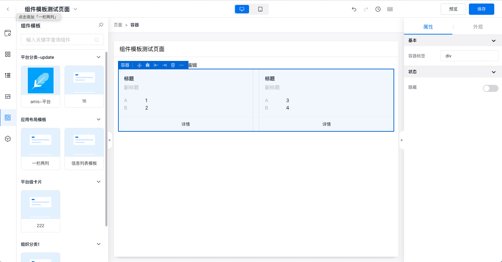Add the template named 222
This screenshot has width=502, height=262.
(41, 211)
